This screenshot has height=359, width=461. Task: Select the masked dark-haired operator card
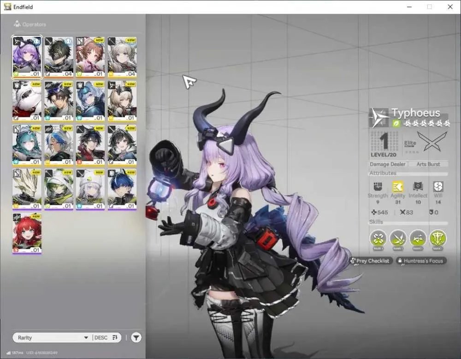point(59,58)
